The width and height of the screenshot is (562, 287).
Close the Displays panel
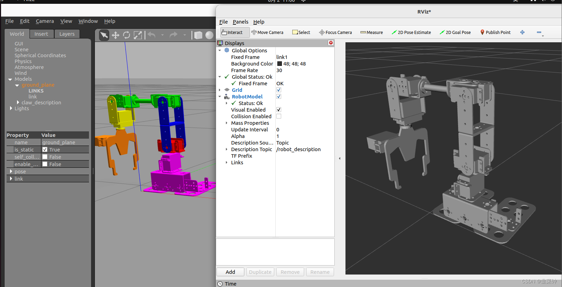(331, 43)
